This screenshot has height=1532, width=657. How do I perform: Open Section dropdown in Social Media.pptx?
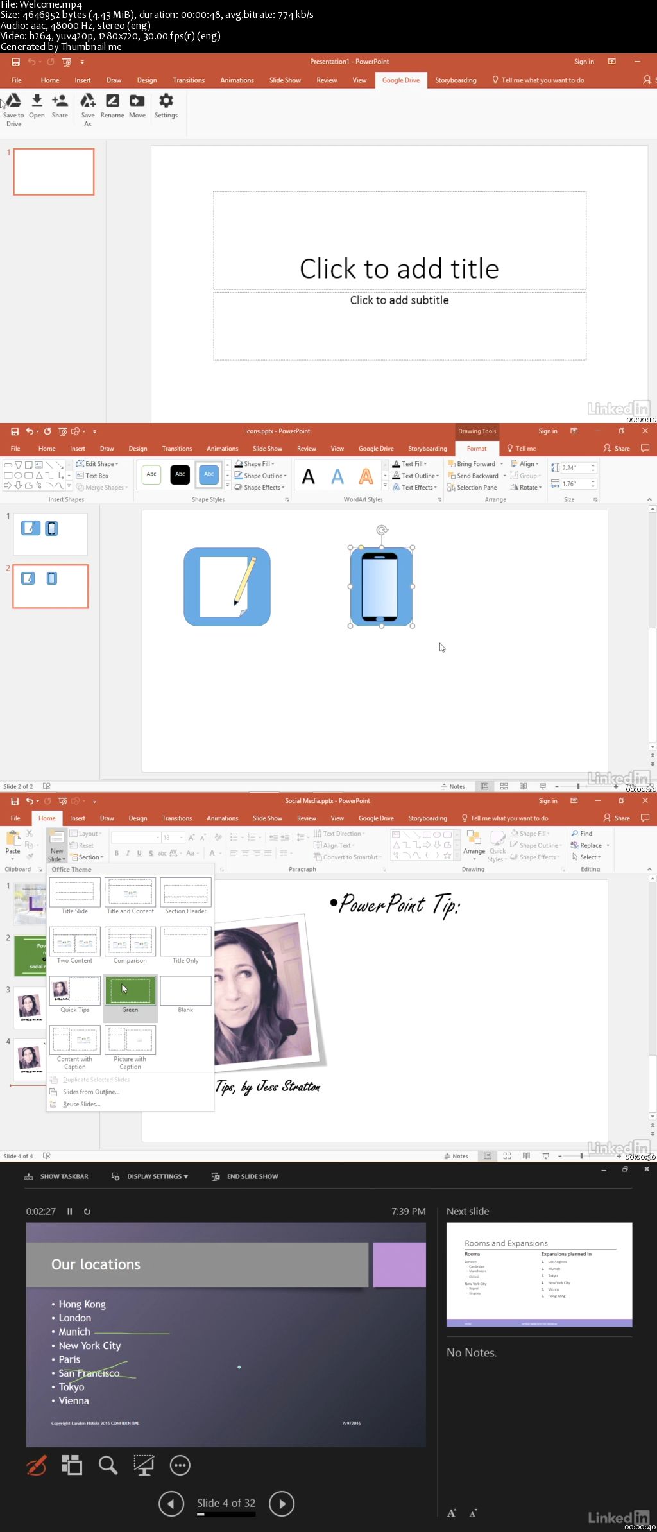(87, 857)
